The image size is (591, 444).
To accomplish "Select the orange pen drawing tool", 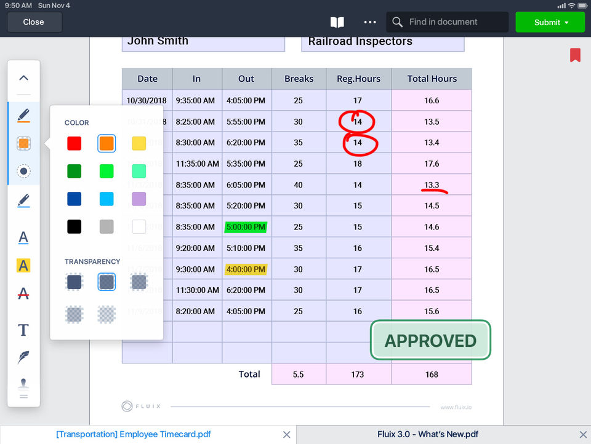I will click(23, 116).
